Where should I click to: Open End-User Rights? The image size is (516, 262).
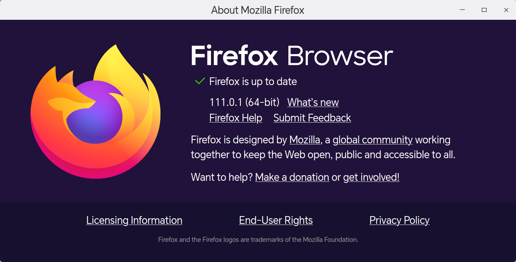click(x=276, y=220)
